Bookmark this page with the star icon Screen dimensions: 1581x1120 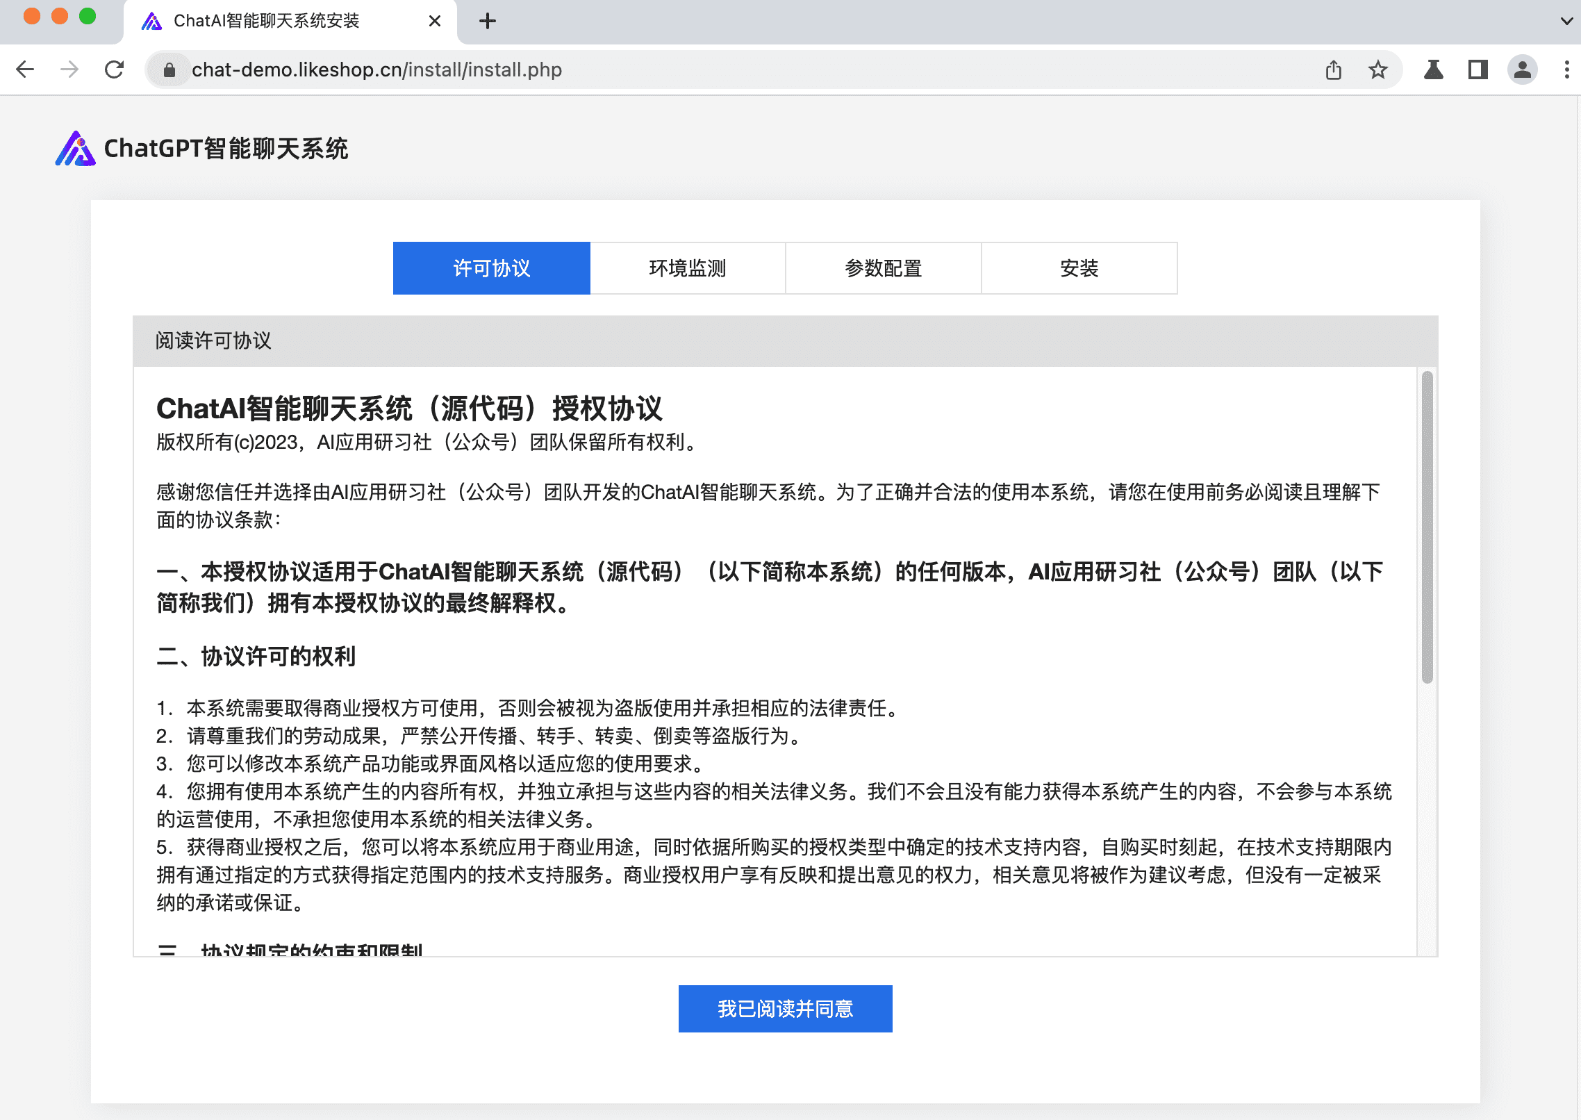pyautogui.click(x=1377, y=69)
